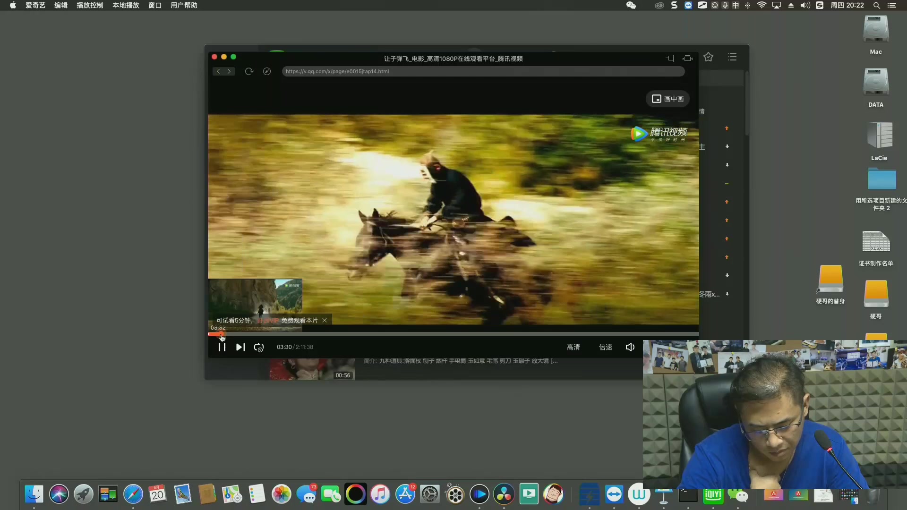907x510 pixels.
Task: Click the WeChat menu bar icon
Action: tap(631, 5)
